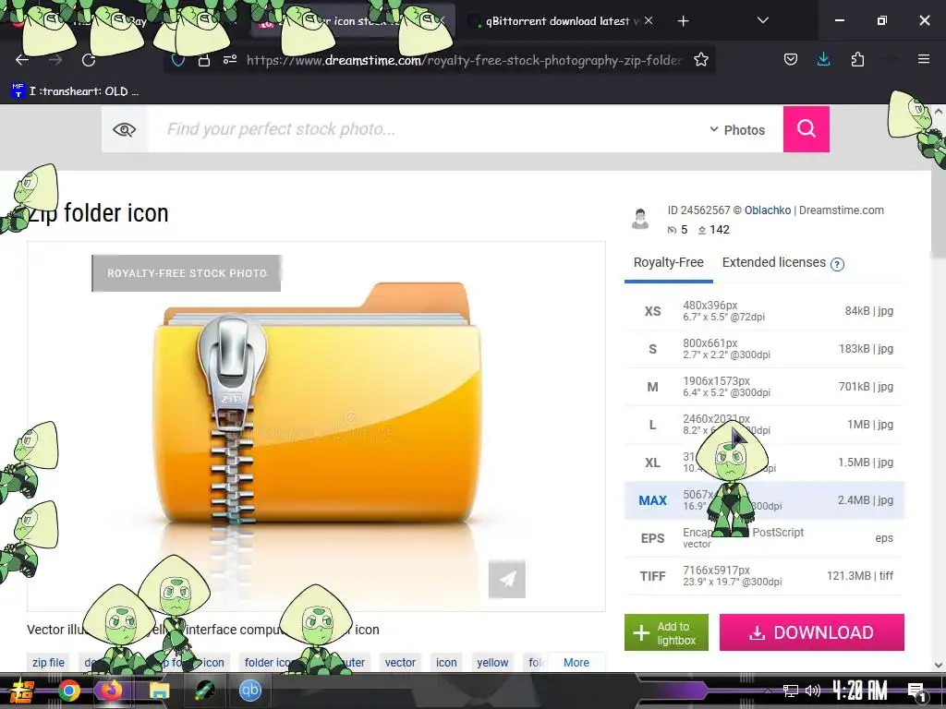
Task: Open the Oblachko contributor link
Action: [768, 210]
